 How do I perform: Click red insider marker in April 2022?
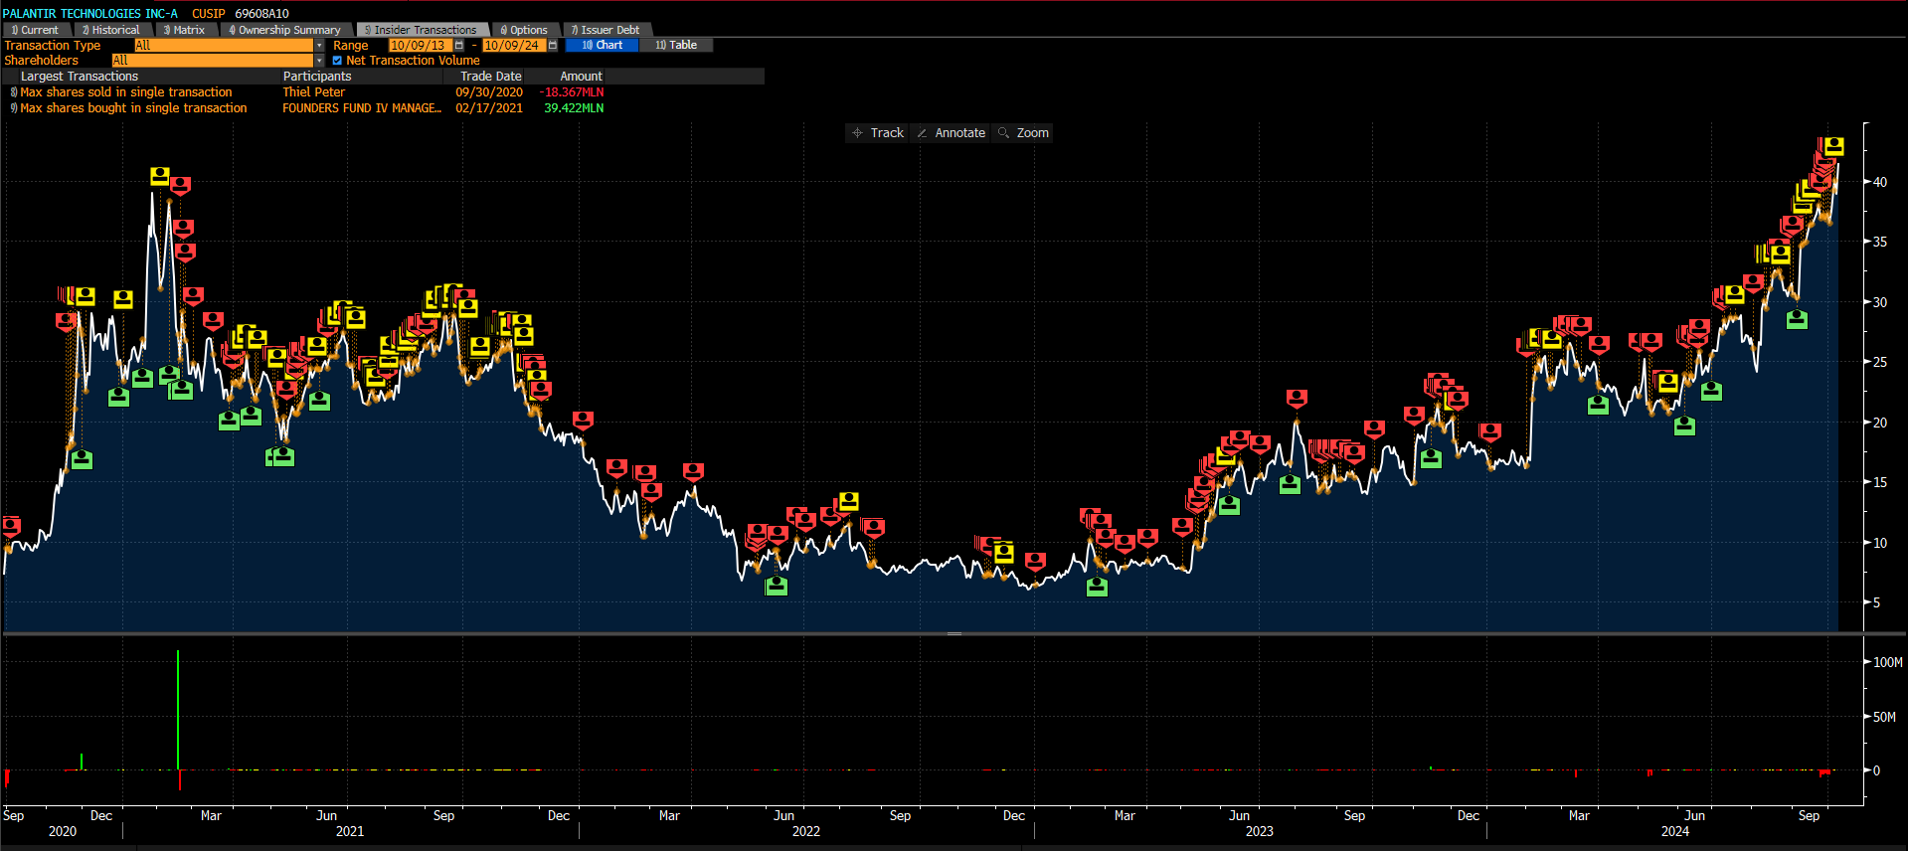click(694, 471)
